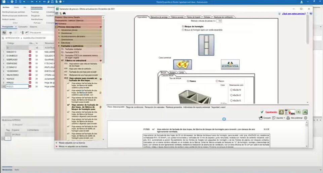This screenshot has width=323, height=173.
Task: Choose the Macizo block type
Action: pyautogui.click(x=217, y=81)
